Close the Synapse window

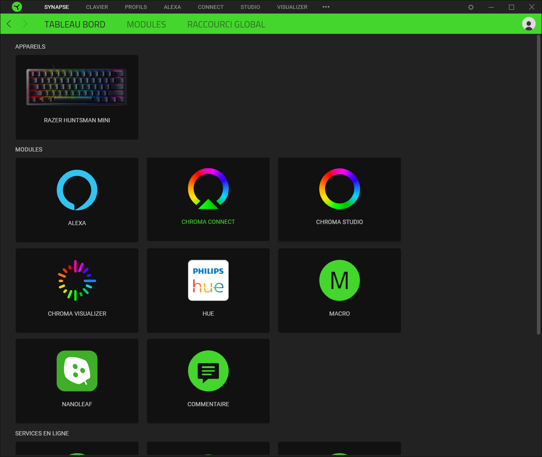[532, 7]
